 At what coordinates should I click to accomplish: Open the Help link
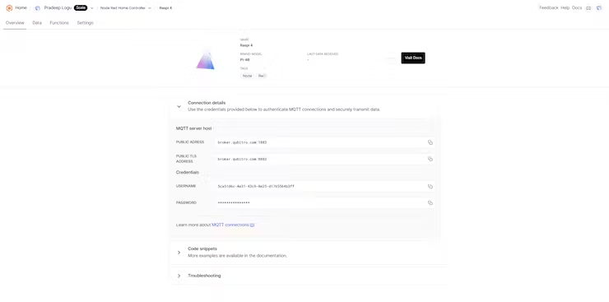point(565,7)
